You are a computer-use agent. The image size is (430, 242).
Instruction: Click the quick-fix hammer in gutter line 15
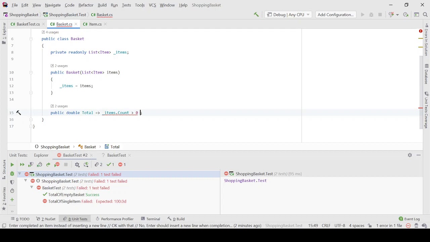point(18,113)
